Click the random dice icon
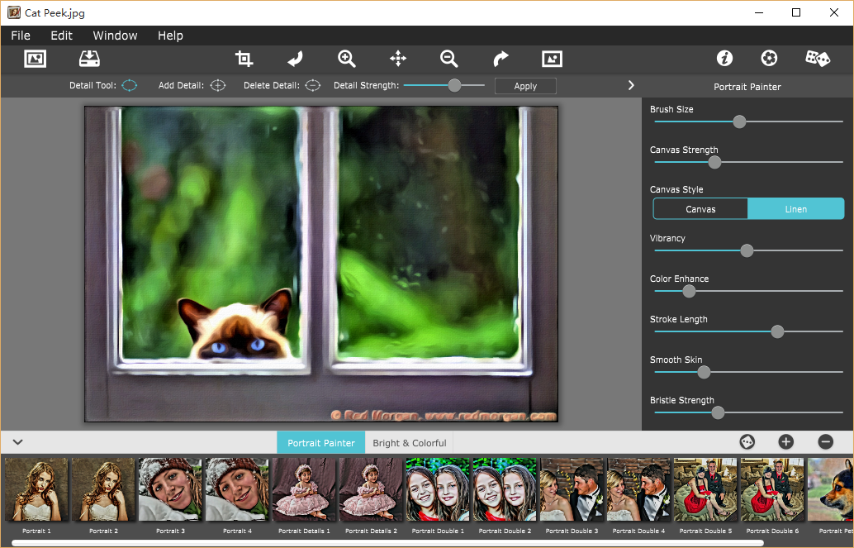Viewport: 854px width, 548px height. coord(818,59)
